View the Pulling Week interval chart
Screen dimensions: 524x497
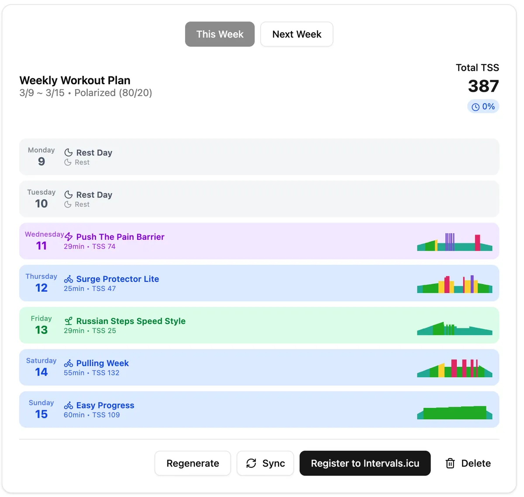point(455,369)
